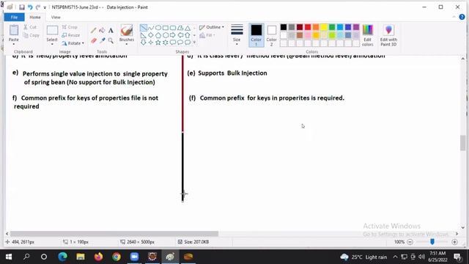Click the Resize button

[71, 35]
